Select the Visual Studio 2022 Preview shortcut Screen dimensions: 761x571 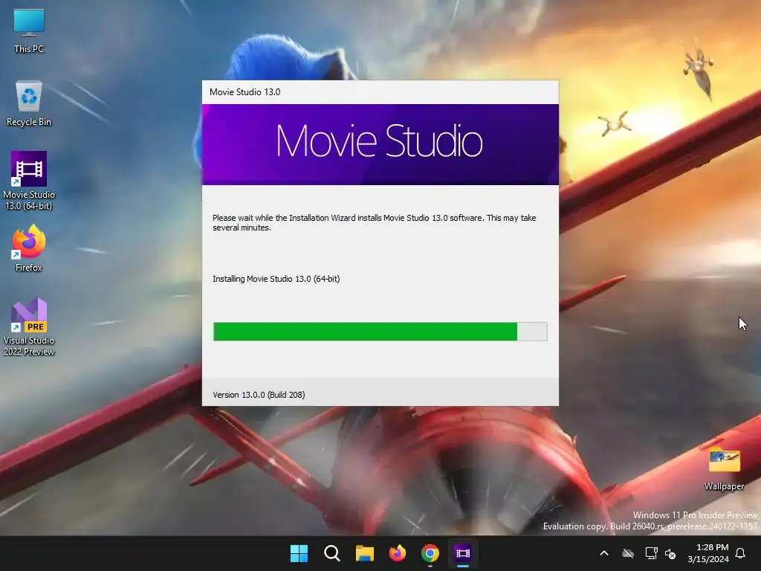(29, 326)
